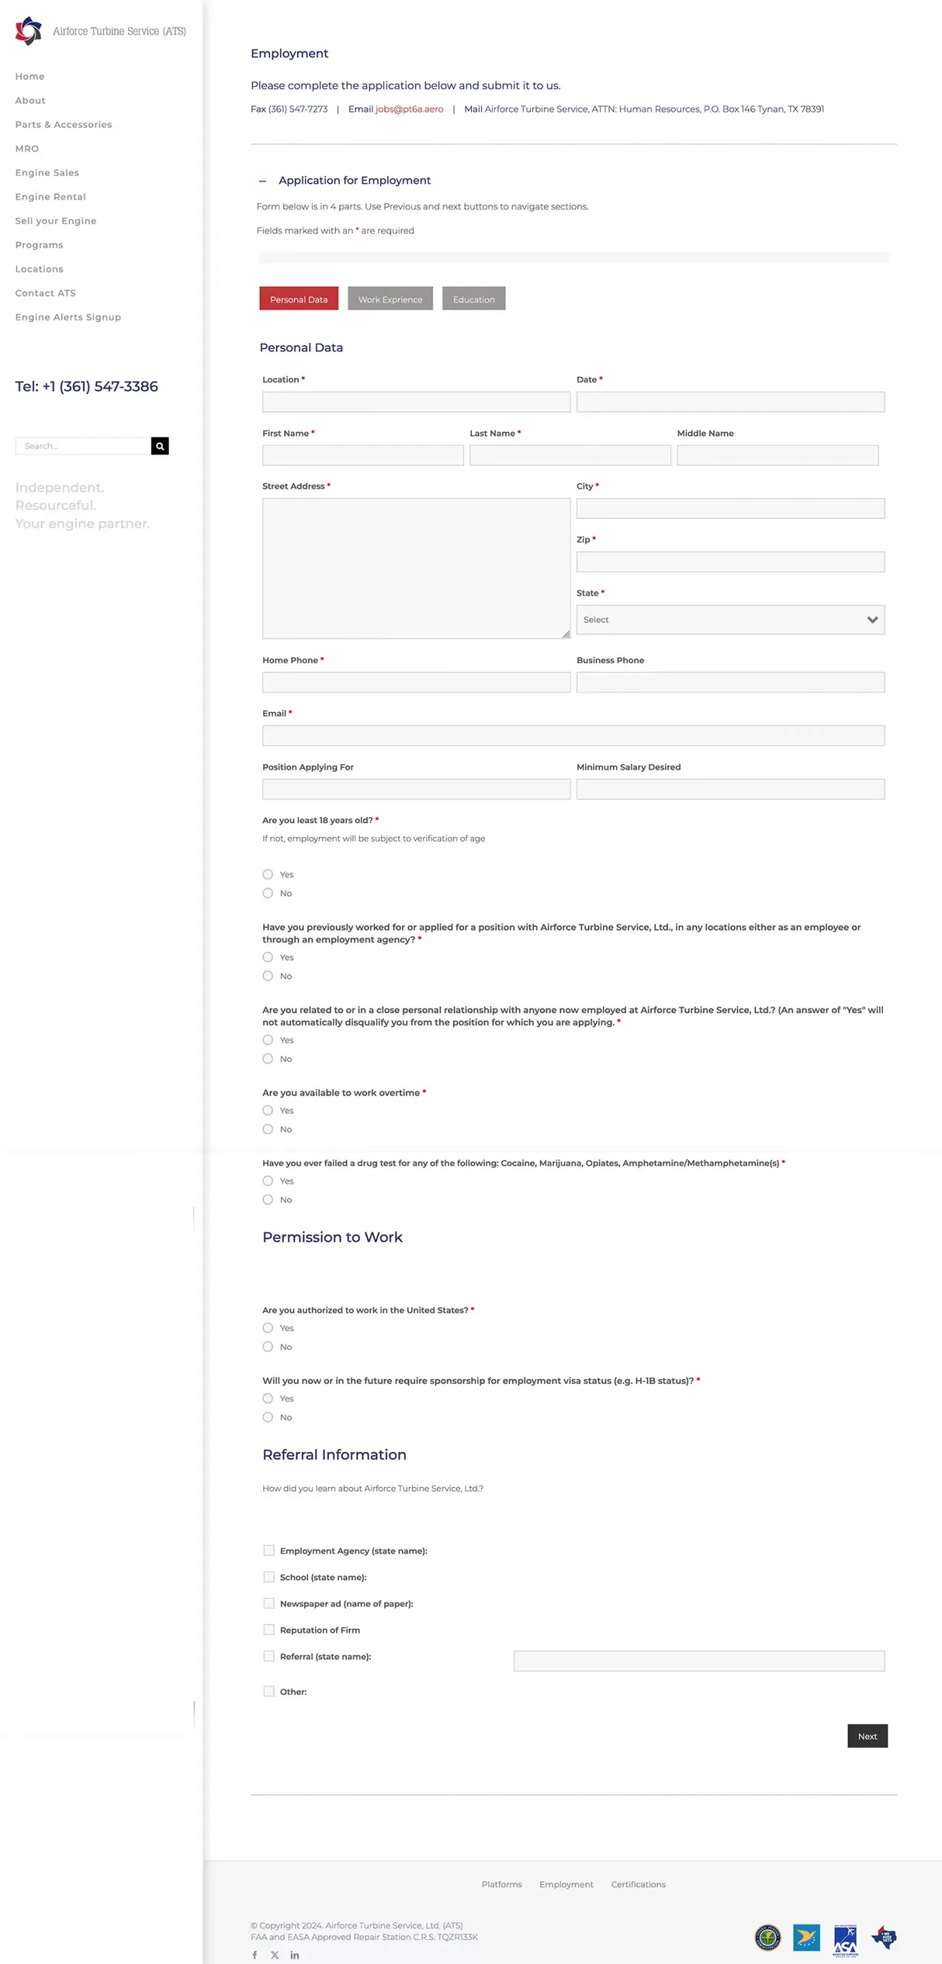Collapse the Application for Employment section
The width and height of the screenshot is (942, 1964).
click(x=263, y=181)
